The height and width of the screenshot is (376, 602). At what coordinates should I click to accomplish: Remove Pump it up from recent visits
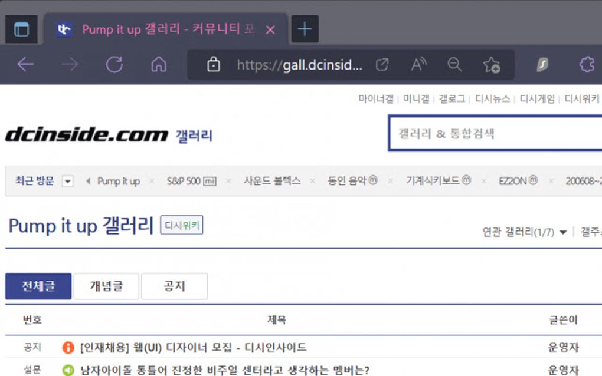tap(152, 181)
